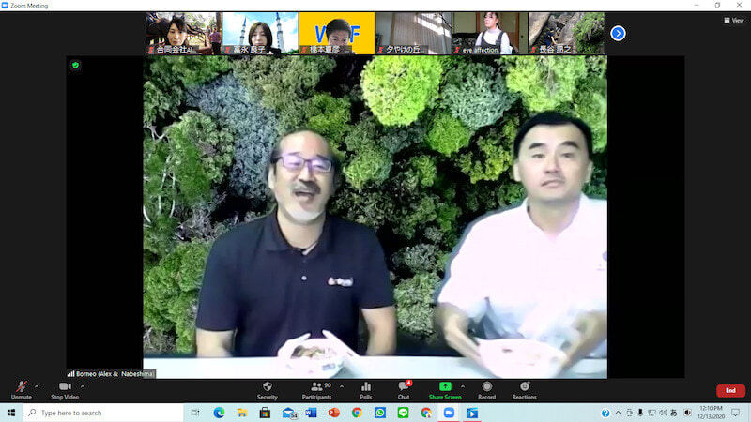Click the green encryption shield icon
This screenshot has height=422, width=751.
pyautogui.click(x=75, y=65)
